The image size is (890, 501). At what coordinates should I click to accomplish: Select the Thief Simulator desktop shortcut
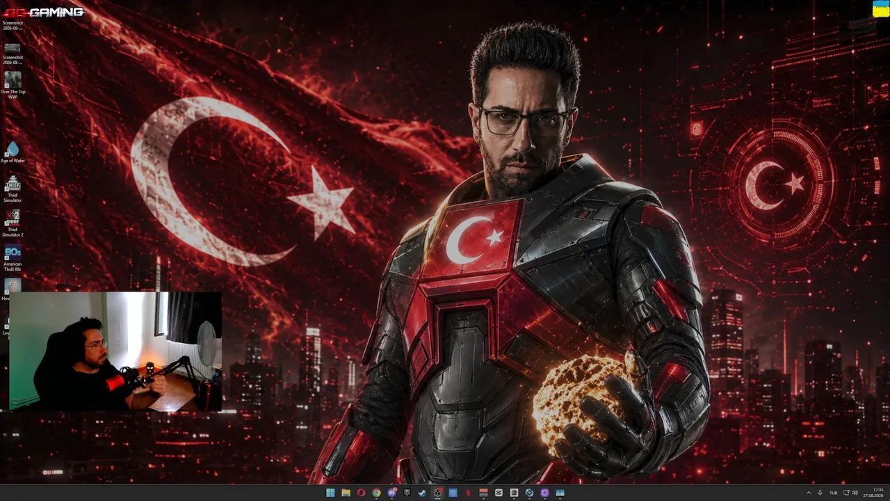pyautogui.click(x=13, y=189)
